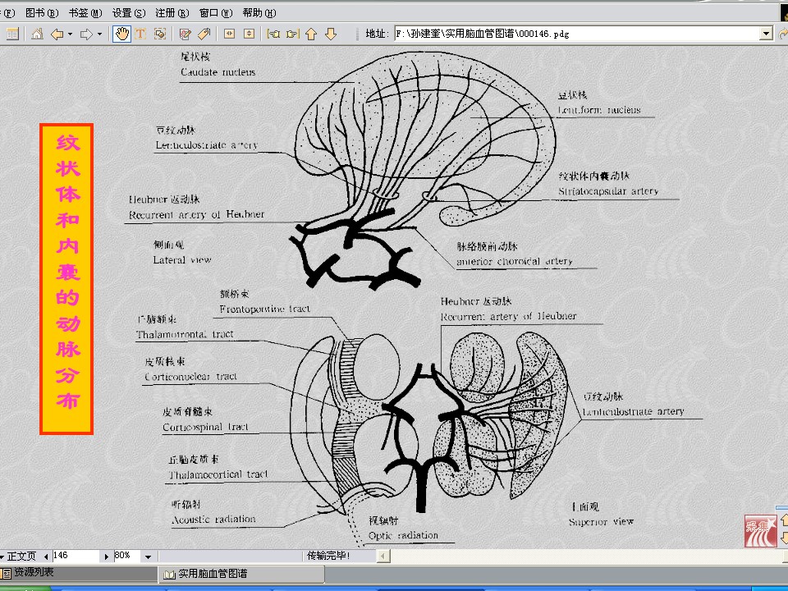
Task: Click next page arrow beside page number
Action: point(107,557)
